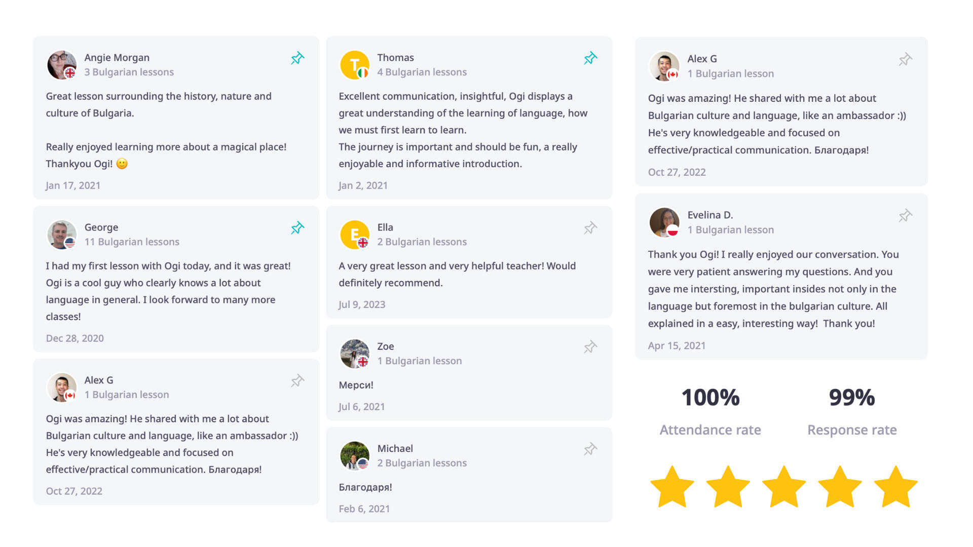Open George's profile photo
This screenshot has height=547, width=973.
62,235
